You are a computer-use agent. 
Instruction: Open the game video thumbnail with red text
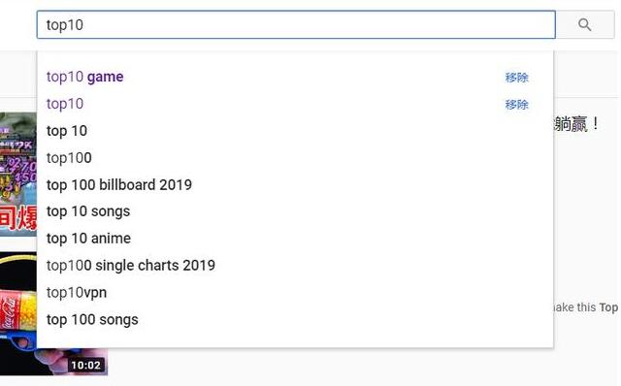(x=18, y=175)
